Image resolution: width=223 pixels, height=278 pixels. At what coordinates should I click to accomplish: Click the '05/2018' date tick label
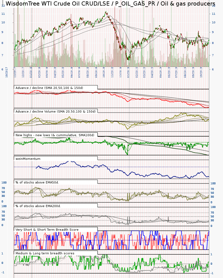[x=63, y=72]
